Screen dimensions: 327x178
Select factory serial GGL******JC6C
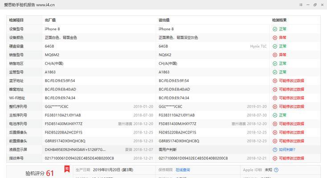[x=57, y=106]
